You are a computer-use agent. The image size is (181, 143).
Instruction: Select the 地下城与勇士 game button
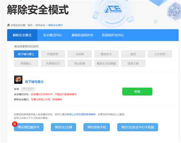[x=26, y=54]
